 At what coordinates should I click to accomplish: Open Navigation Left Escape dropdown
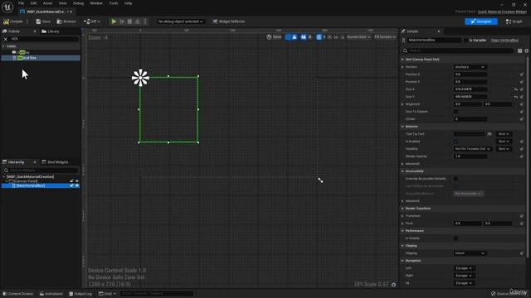[x=465, y=268]
